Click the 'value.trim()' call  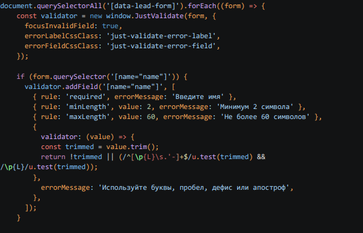pyautogui.click(x=131, y=147)
